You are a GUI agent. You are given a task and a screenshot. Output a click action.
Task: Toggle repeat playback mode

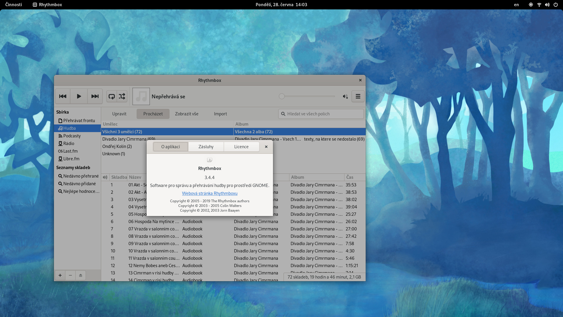112,96
